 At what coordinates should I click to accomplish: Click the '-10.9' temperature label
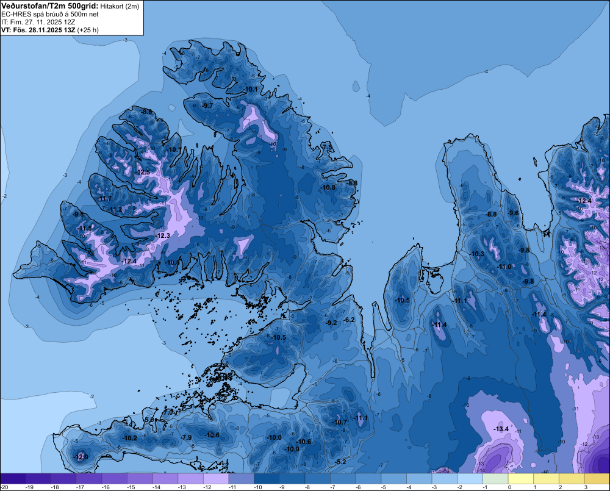pos(292,449)
